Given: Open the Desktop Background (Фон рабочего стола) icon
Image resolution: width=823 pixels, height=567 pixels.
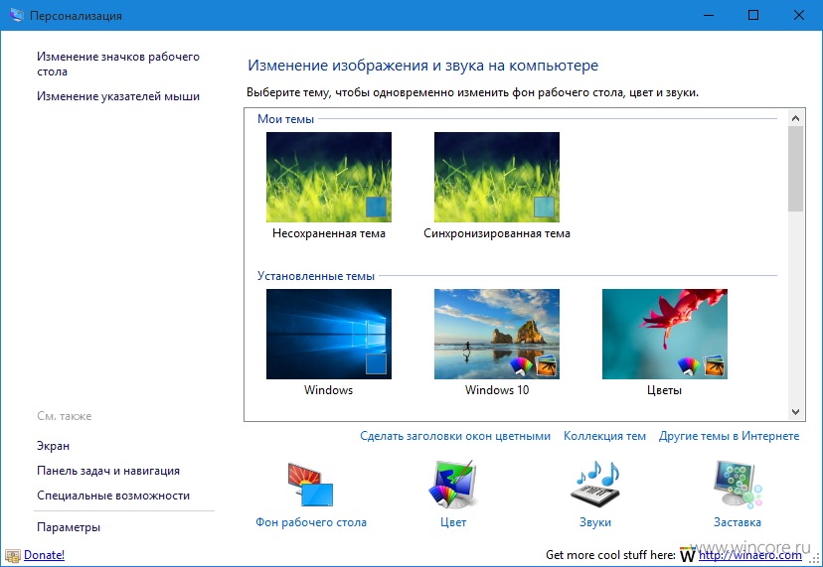Looking at the screenshot, I should point(310,485).
